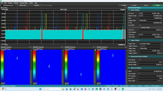The height and width of the screenshot is (91, 163).
Task: Open the File menu
Action: pyautogui.click(x=2, y=3)
